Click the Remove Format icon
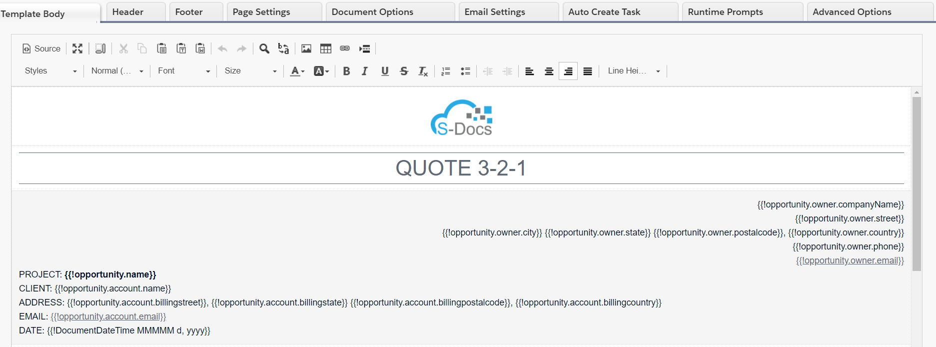936x347 pixels. pos(423,71)
